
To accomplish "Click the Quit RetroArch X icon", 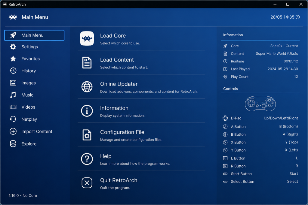I will pos(87,183).
